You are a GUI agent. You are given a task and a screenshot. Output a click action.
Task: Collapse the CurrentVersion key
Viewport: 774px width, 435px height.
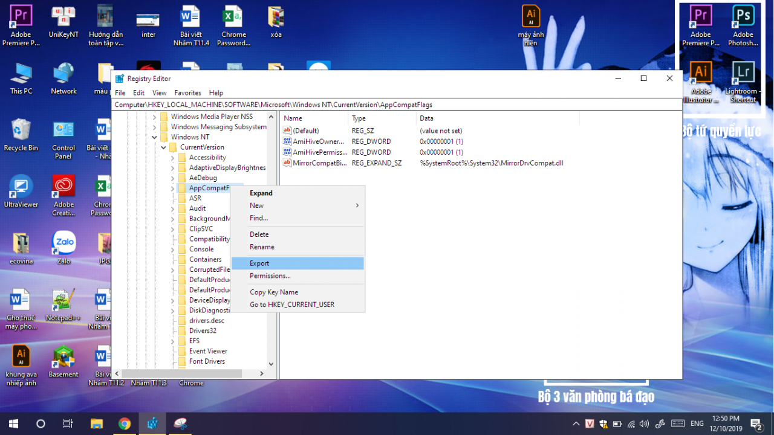point(164,147)
